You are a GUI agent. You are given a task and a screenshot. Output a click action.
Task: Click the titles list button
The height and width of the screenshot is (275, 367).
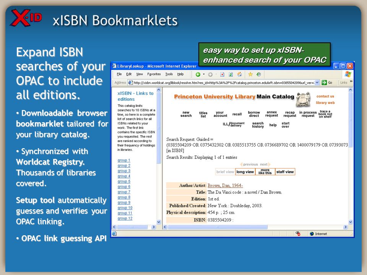203,114
